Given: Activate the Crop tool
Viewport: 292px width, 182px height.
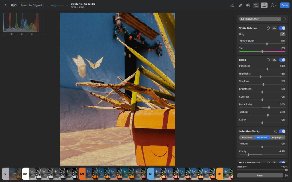Looking at the screenshot, I should (256, 5).
